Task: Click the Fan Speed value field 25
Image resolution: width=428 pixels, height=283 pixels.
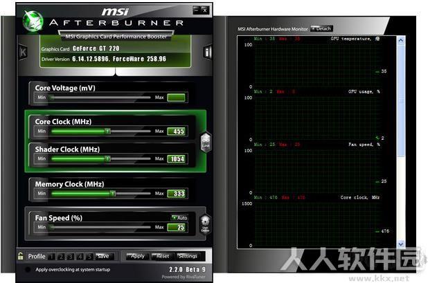Action: (176, 227)
